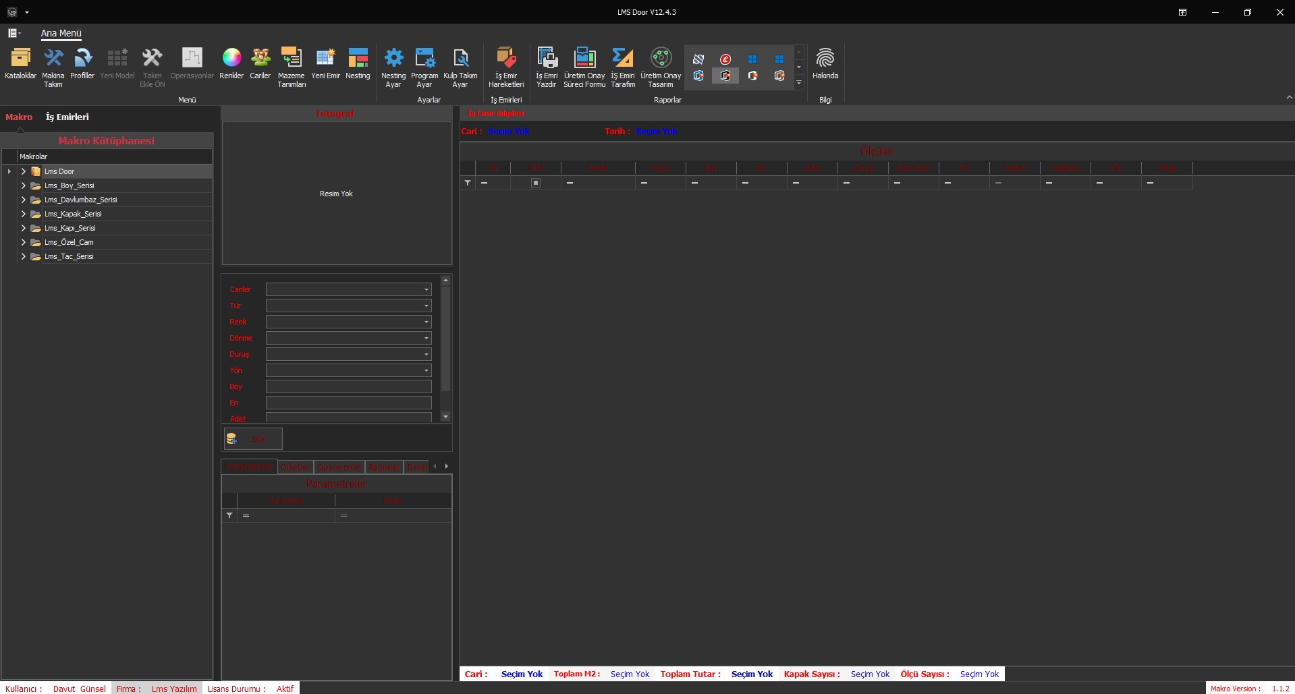Open İş Emir Hareketleri
Image resolution: width=1295 pixels, height=694 pixels.
[x=506, y=67]
